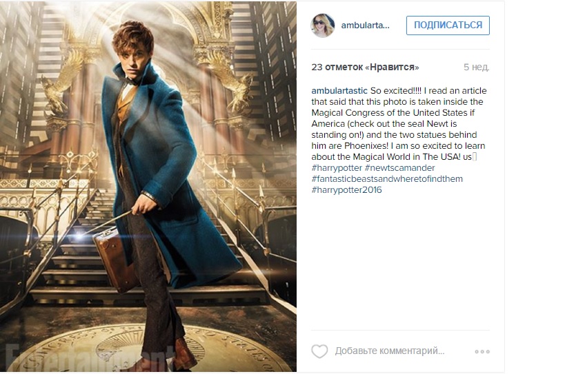Open the #harrypotter2016 hashtag
This screenshot has height=374, width=565.
point(346,190)
